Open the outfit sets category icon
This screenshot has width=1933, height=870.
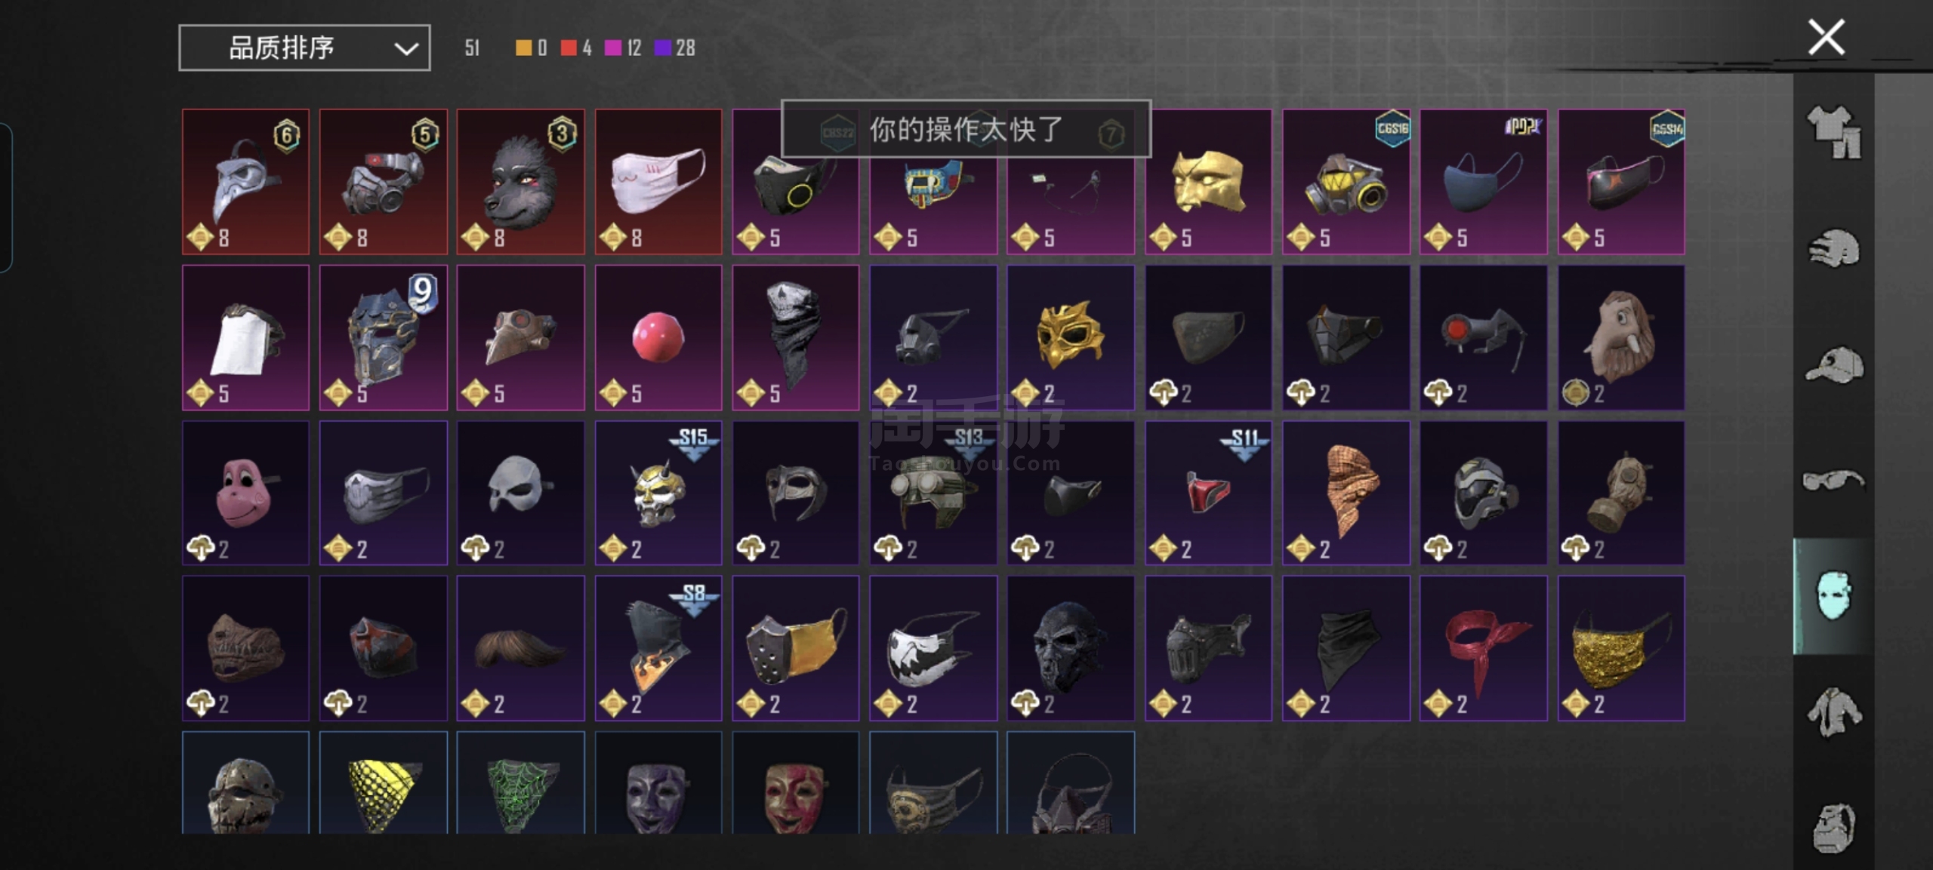(1833, 131)
